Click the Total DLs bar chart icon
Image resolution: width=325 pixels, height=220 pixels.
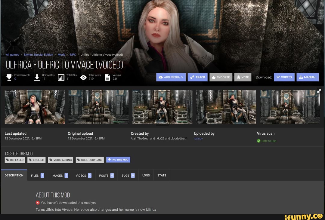[61, 78]
